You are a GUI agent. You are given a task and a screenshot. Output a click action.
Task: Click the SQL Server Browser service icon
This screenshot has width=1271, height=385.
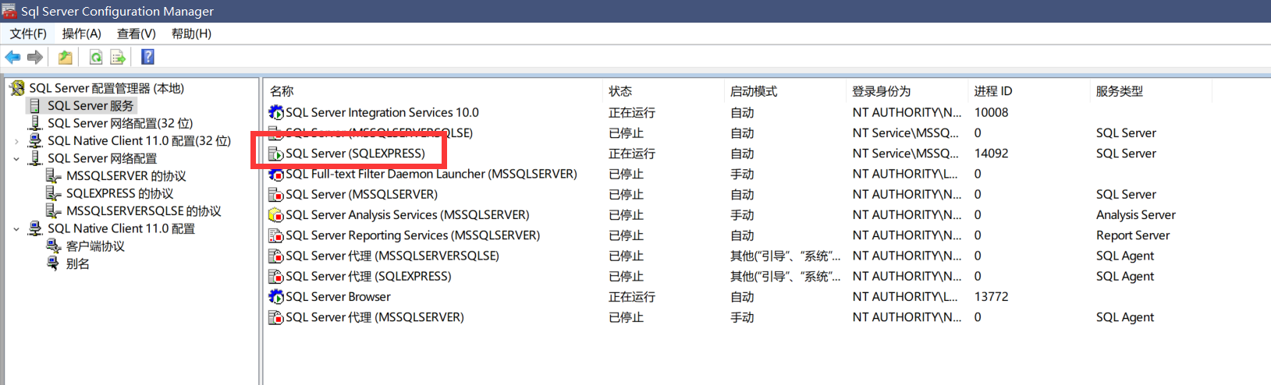click(x=276, y=297)
